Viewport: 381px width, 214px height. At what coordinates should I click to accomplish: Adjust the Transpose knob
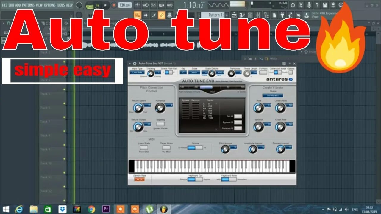(231, 73)
